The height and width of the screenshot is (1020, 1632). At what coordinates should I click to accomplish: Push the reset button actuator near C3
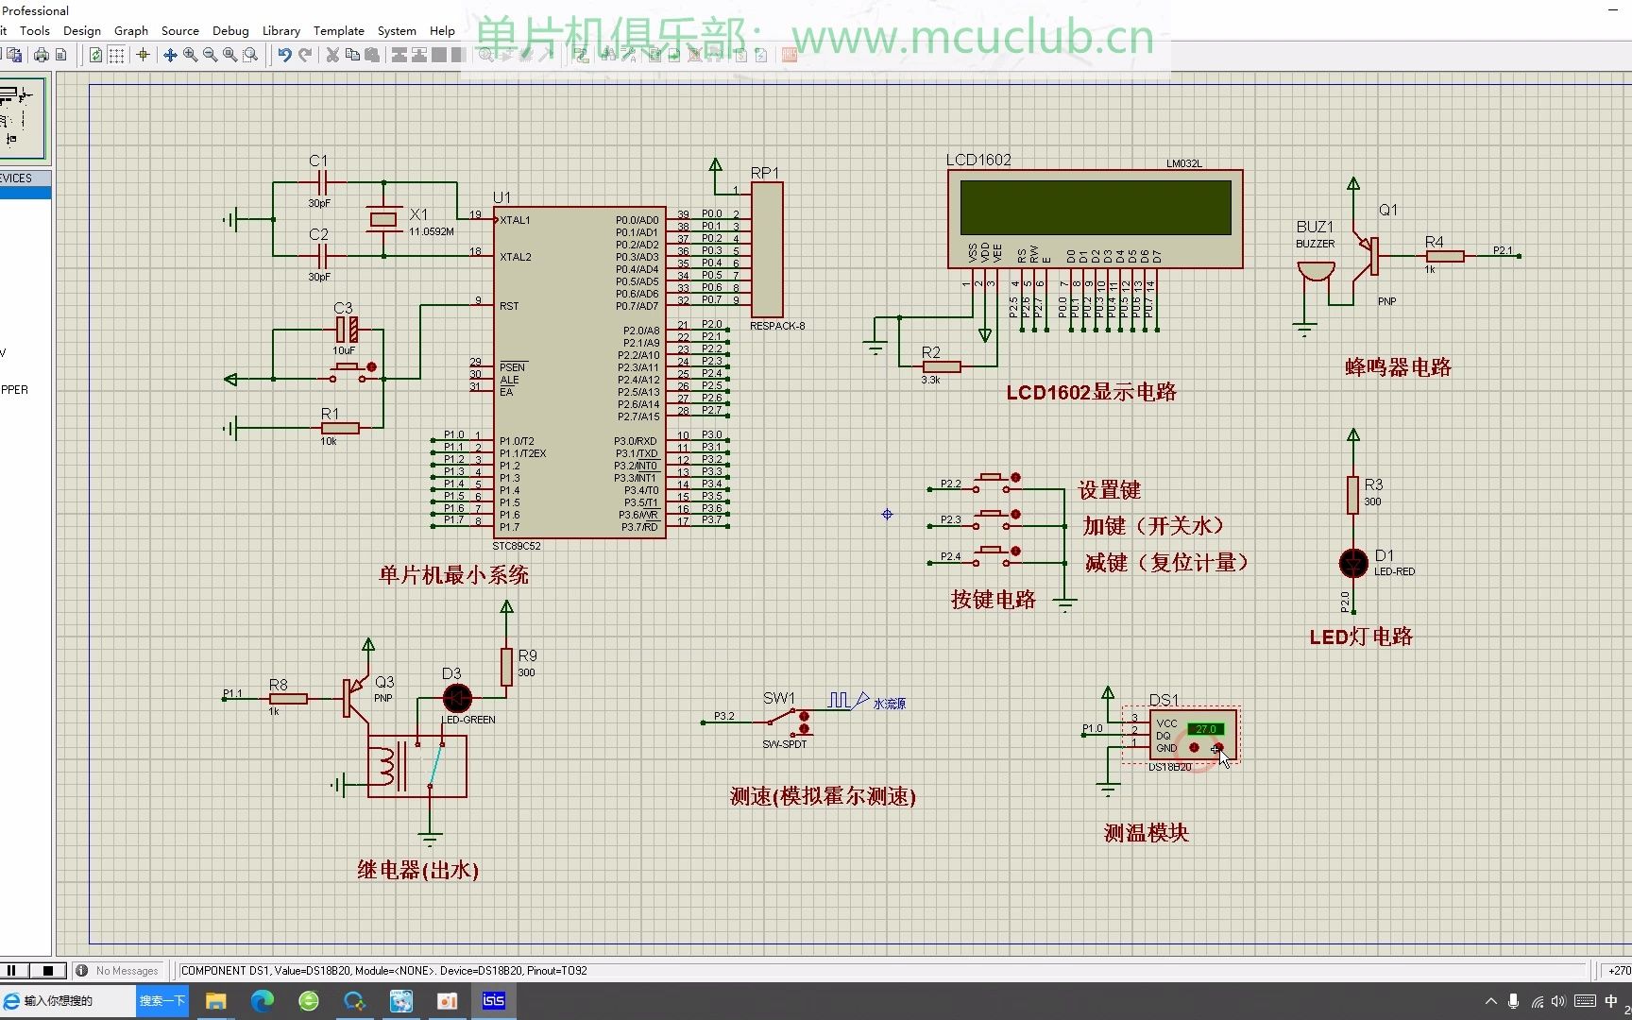(x=371, y=367)
